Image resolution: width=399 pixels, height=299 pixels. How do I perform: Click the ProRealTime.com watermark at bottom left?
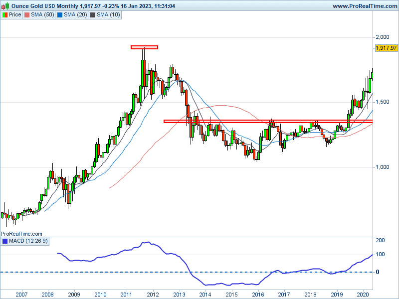click(x=21, y=233)
